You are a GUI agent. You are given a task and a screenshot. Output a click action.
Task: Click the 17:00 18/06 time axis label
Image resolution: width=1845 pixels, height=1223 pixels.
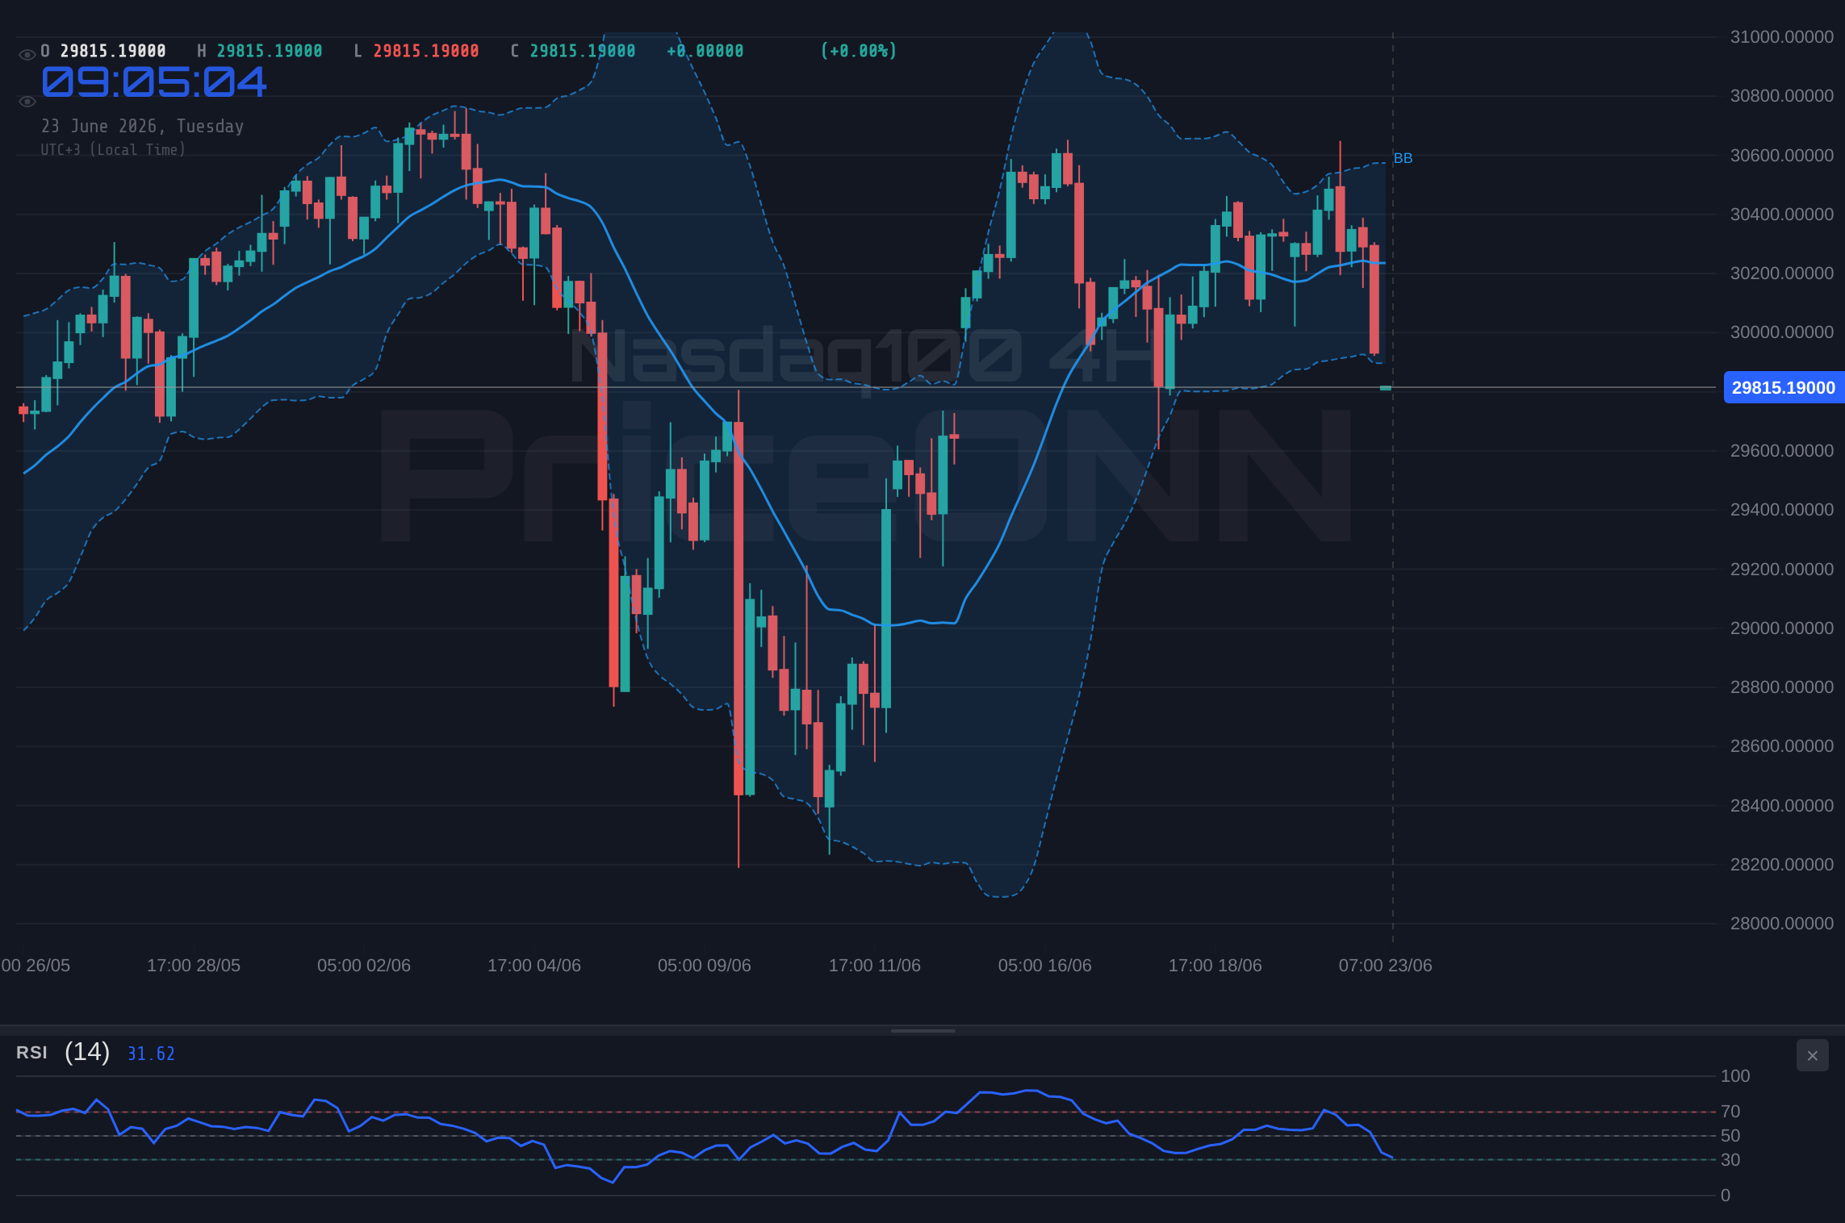[x=1215, y=966]
